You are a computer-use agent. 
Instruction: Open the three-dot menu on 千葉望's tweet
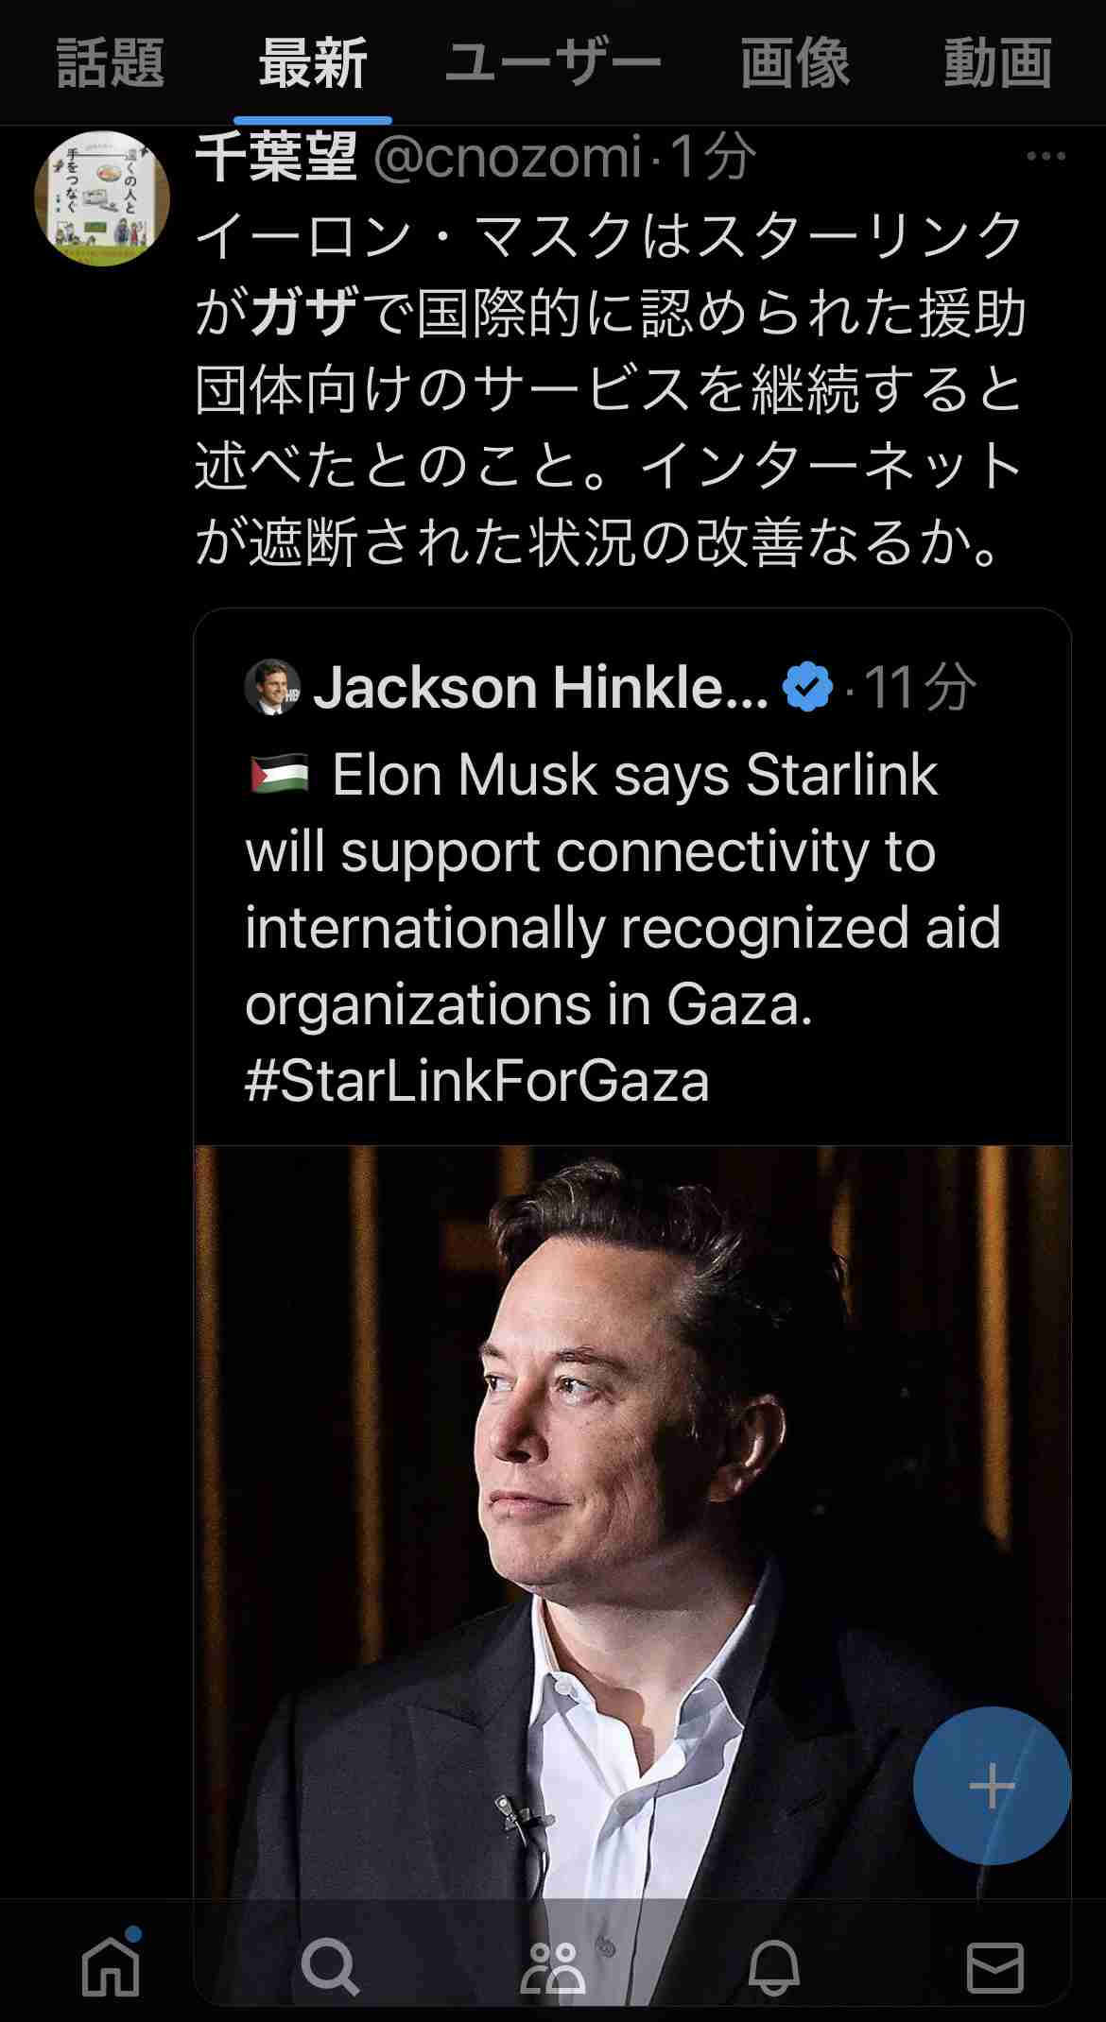[1046, 157]
